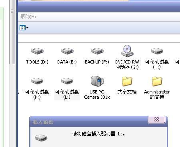Click the 可移动磁盘 (K:) label text
180x147 pixels.
pyautogui.click(x=37, y=94)
